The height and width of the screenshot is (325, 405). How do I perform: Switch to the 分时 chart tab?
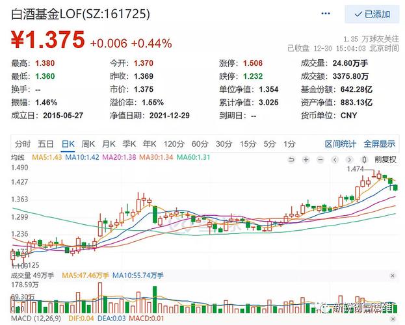[23, 144]
